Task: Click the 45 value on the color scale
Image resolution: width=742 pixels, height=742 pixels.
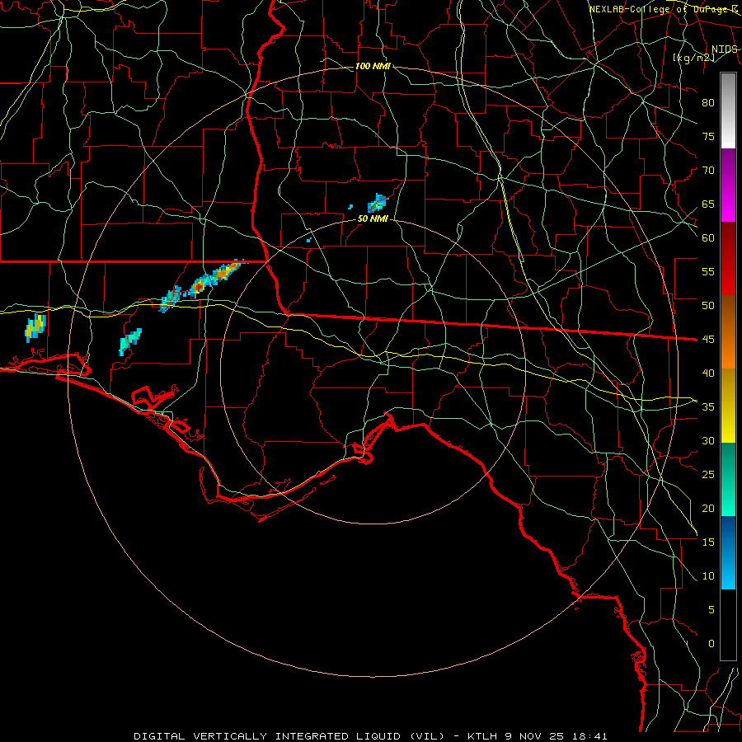Action: [708, 340]
